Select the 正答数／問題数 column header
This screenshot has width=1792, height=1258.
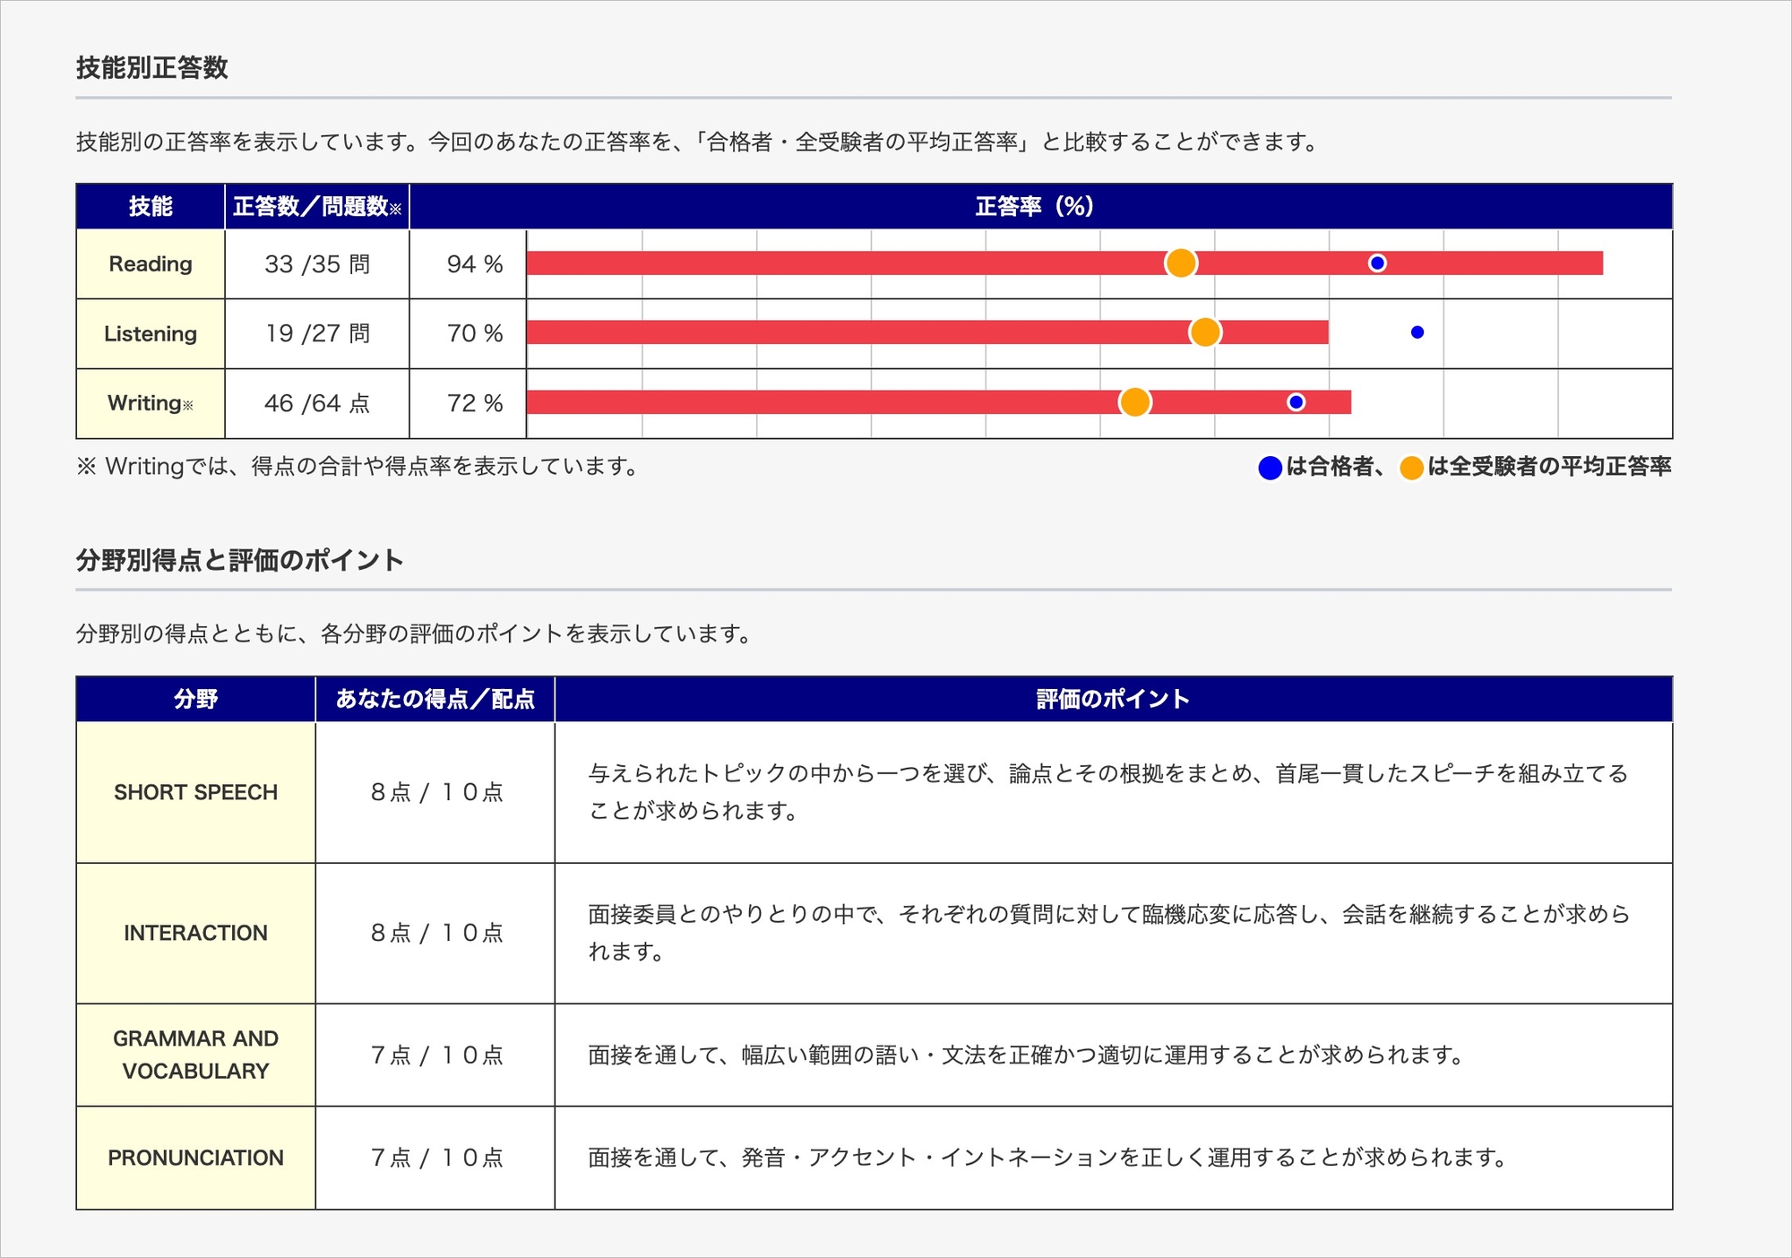tap(316, 207)
